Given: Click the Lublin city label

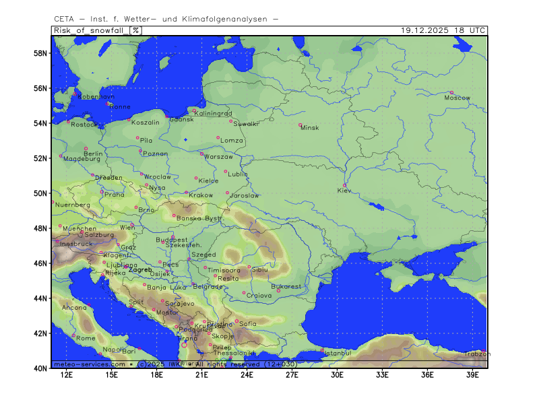Looking at the screenshot, I should coord(238,174).
